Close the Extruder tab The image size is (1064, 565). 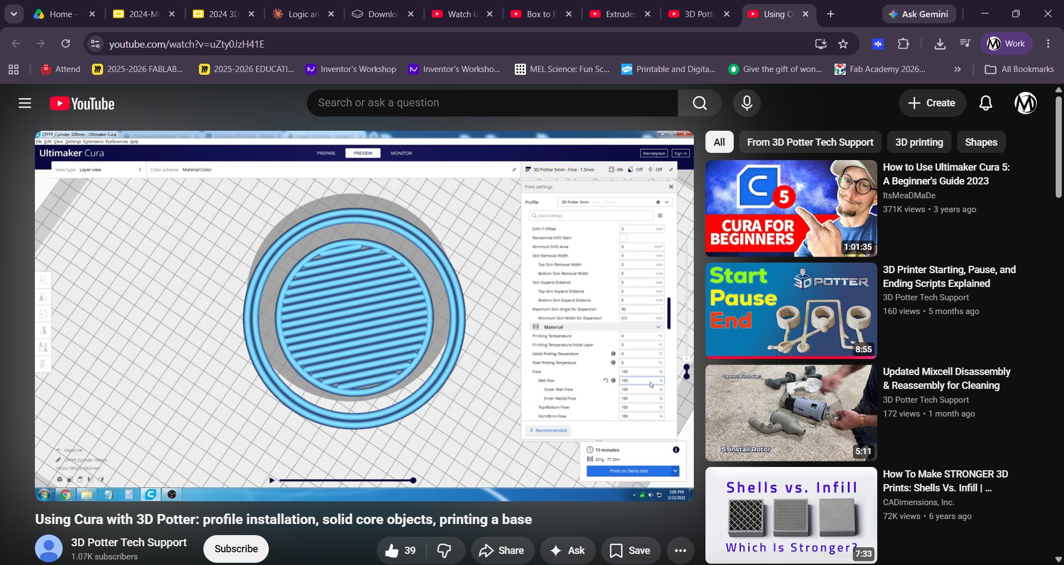click(648, 14)
